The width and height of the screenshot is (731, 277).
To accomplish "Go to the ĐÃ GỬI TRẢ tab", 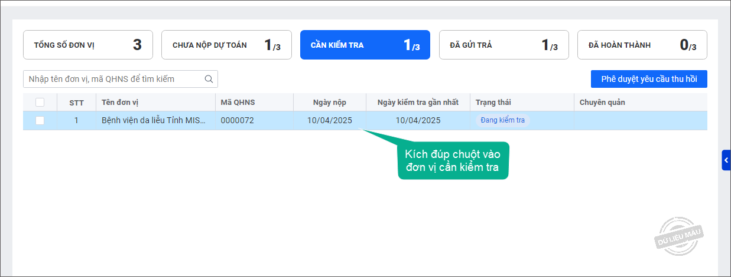I will point(503,45).
